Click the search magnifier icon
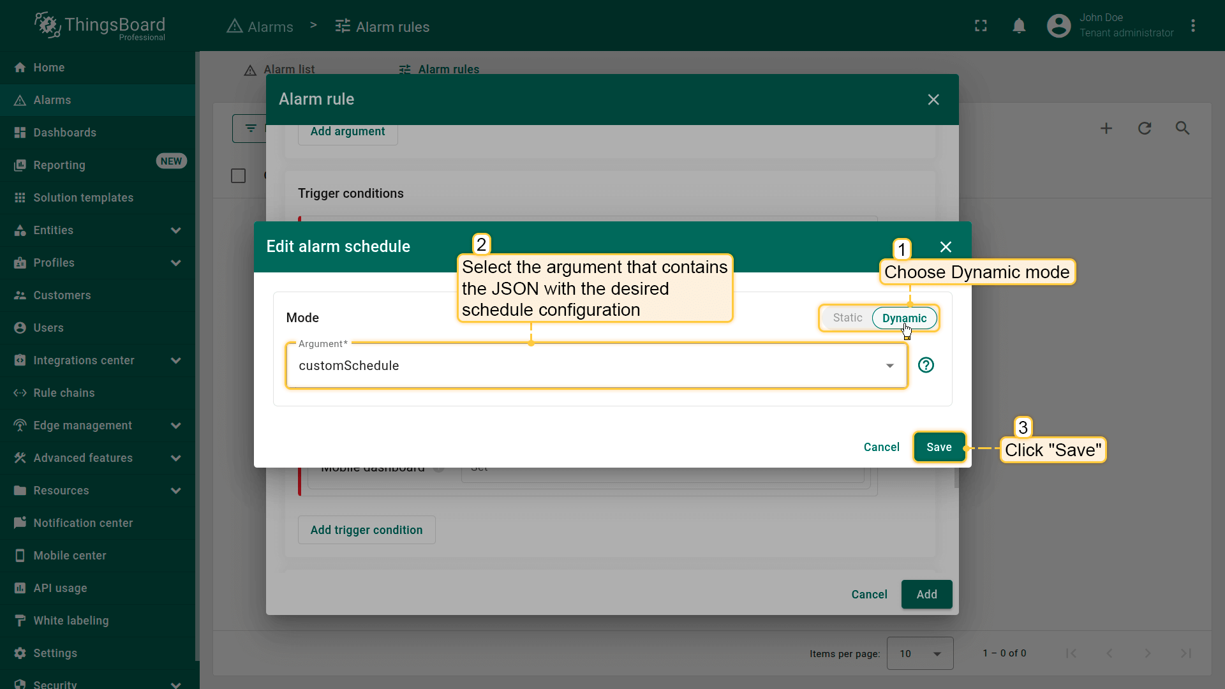The width and height of the screenshot is (1225, 689). pyautogui.click(x=1182, y=128)
